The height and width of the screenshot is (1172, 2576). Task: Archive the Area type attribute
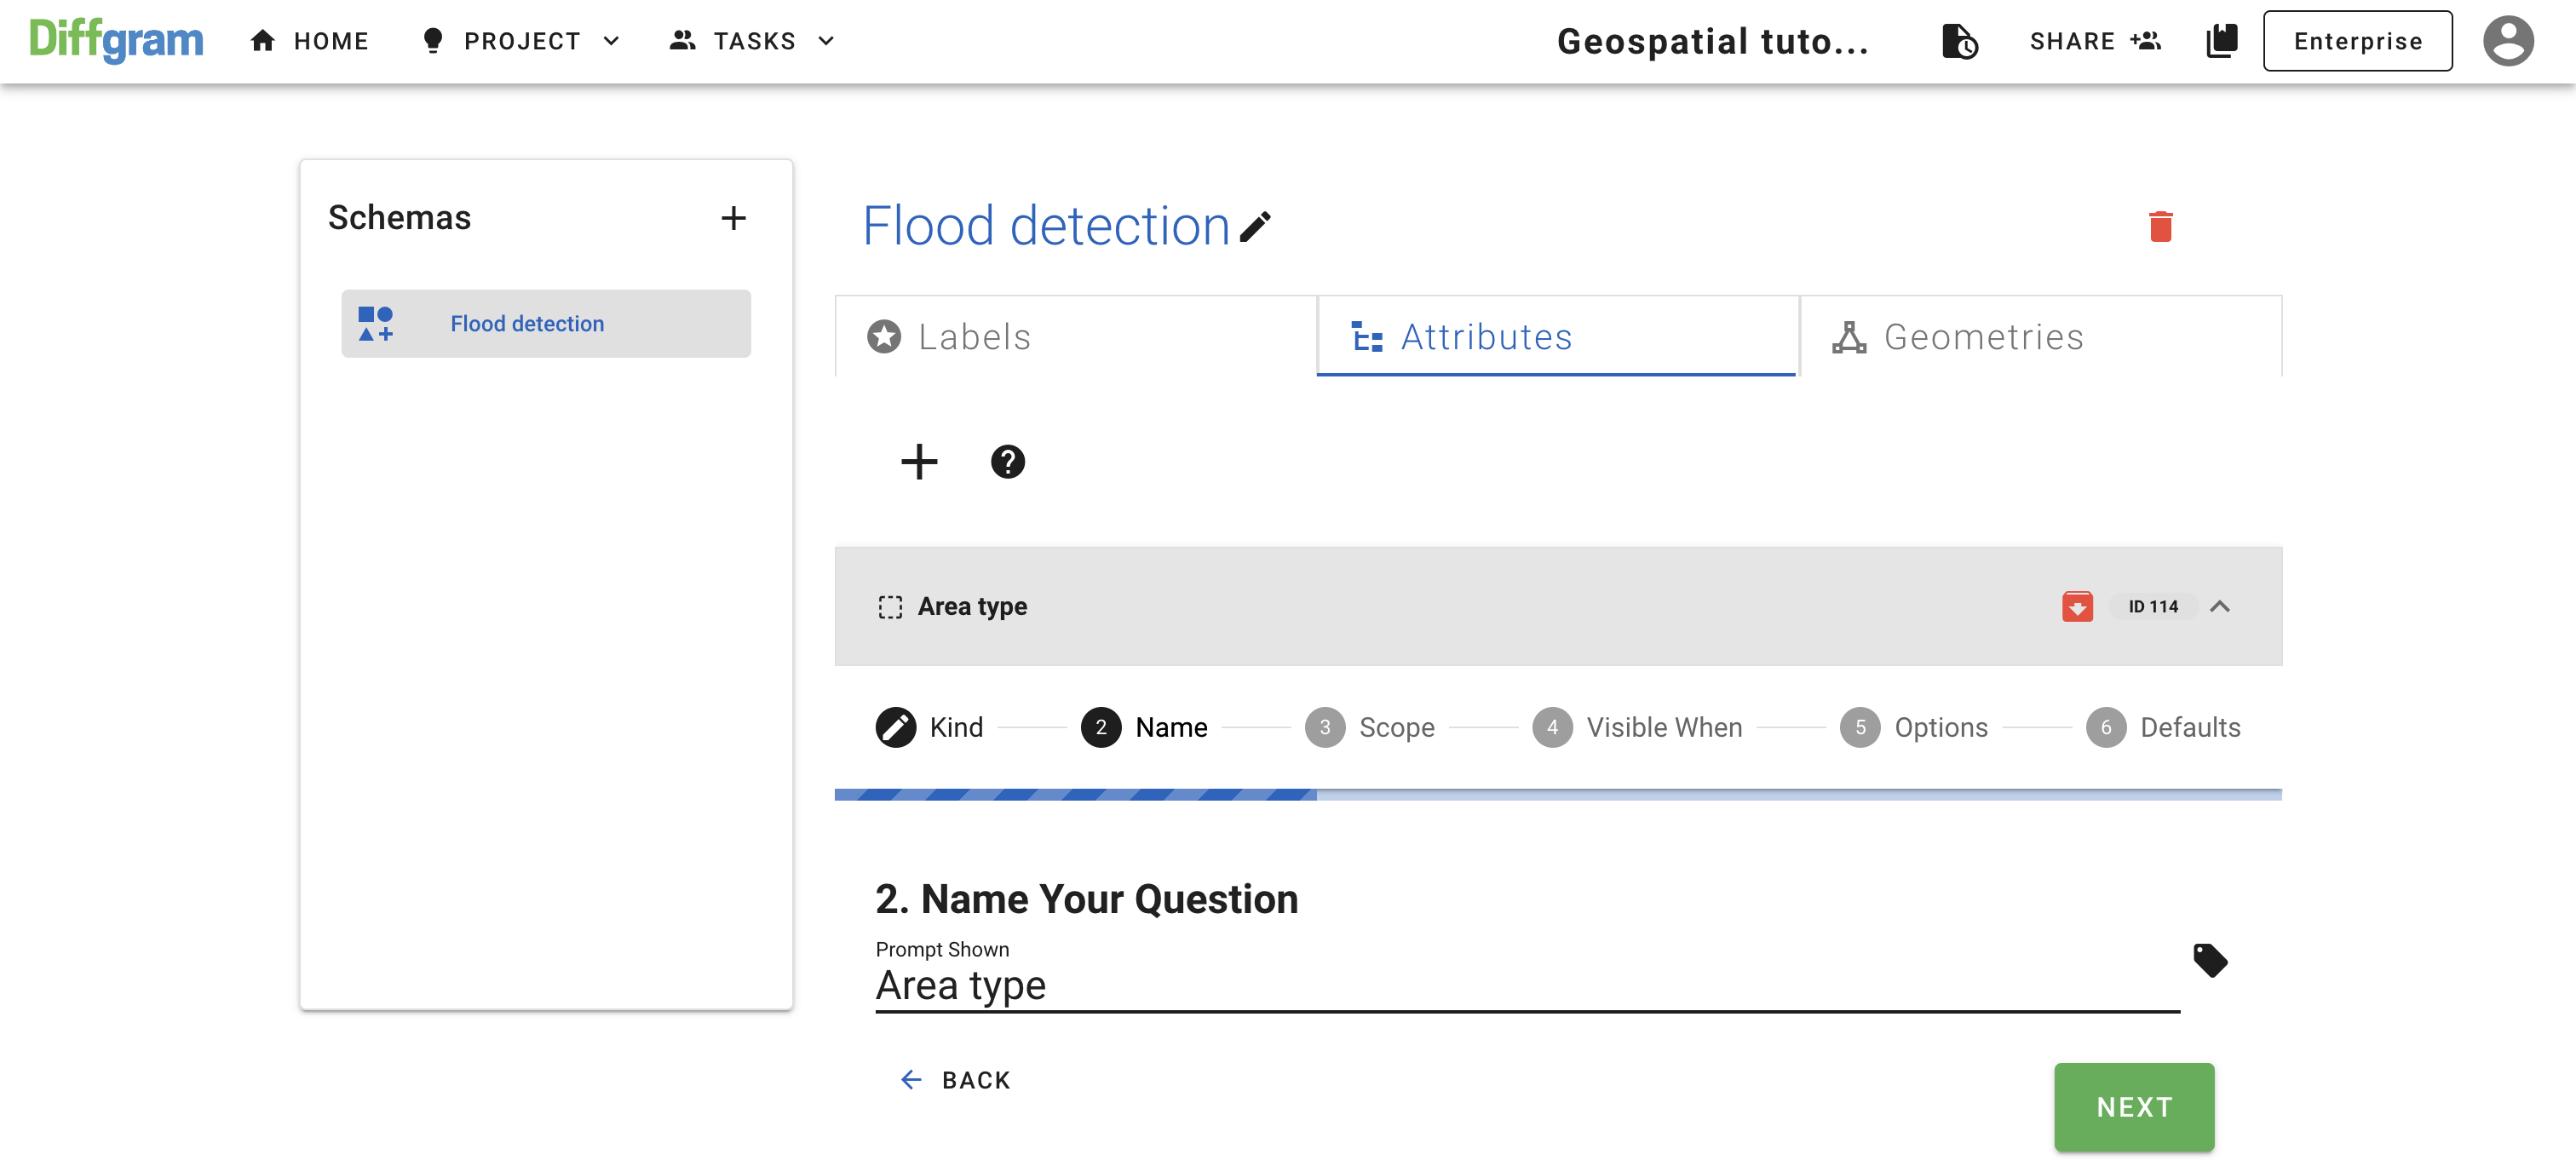click(x=2077, y=606)
